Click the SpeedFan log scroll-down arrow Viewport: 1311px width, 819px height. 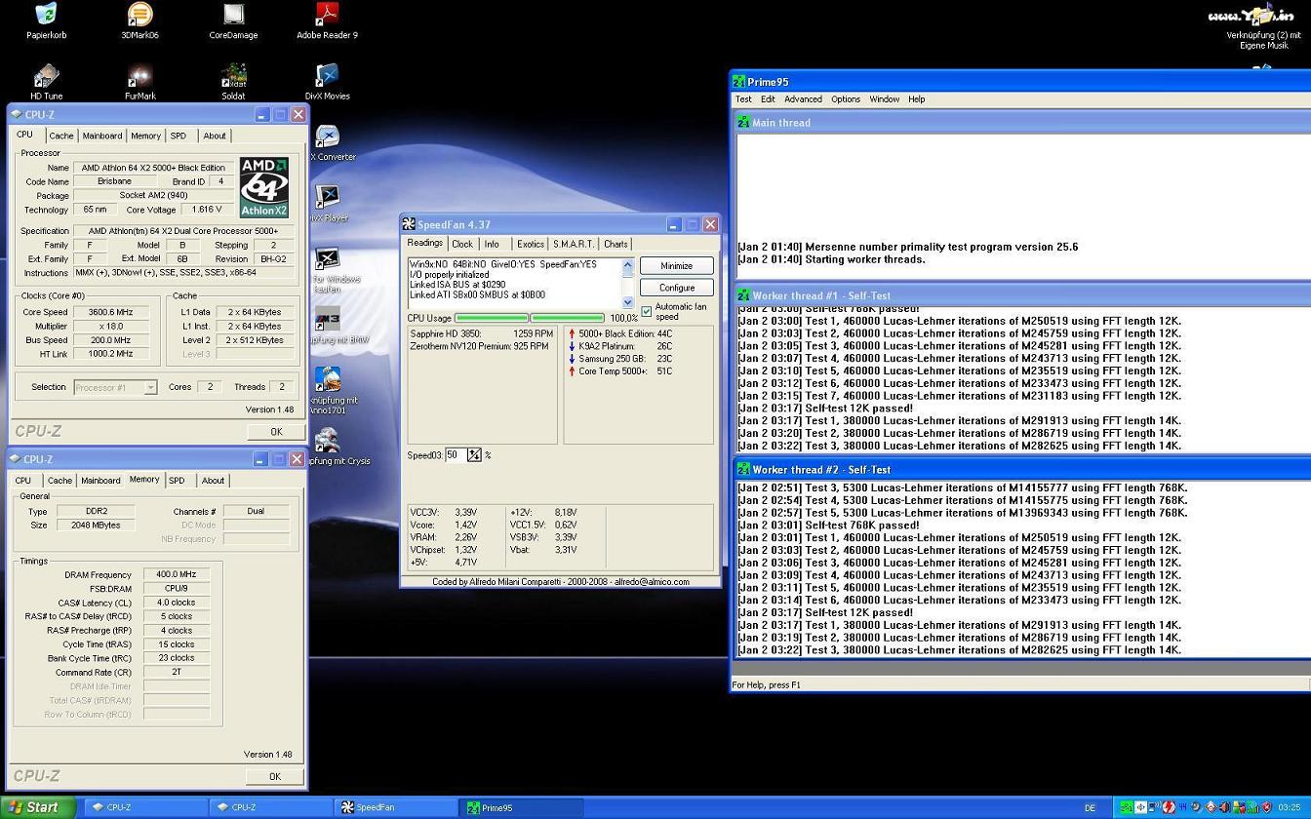628,302
